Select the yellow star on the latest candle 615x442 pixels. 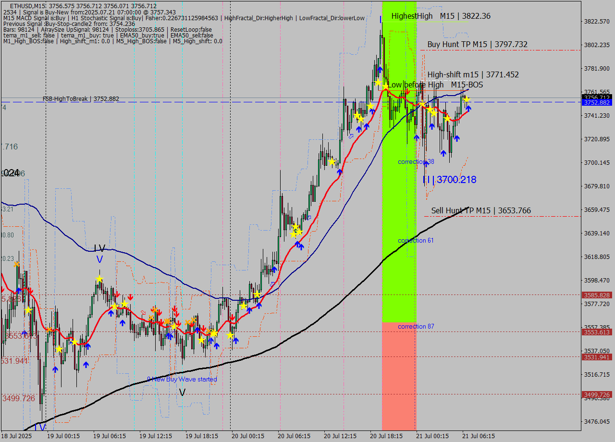pos(466,99)
